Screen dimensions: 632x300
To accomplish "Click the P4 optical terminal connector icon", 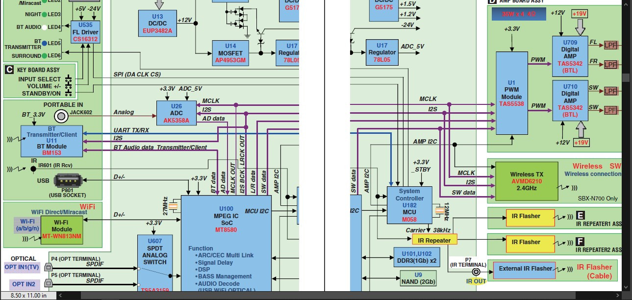I will pyautogui.click(x=49, y=267).
